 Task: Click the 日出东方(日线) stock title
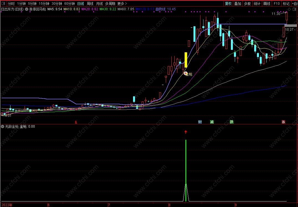pyautogui.click(x=12, y=9)
